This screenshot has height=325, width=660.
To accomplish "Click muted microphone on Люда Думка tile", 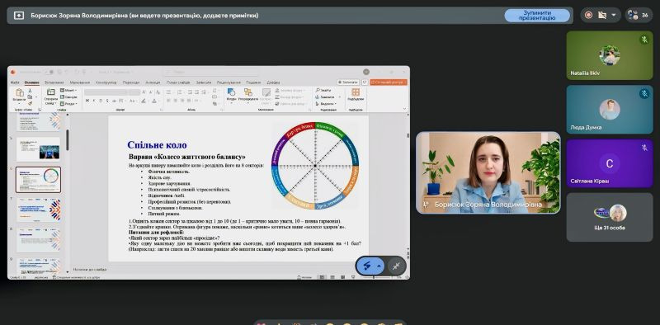I will pos(644,93).
